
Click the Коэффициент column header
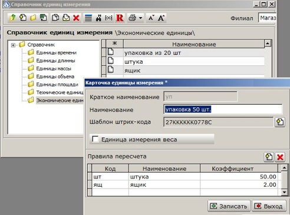pos(239,168)
